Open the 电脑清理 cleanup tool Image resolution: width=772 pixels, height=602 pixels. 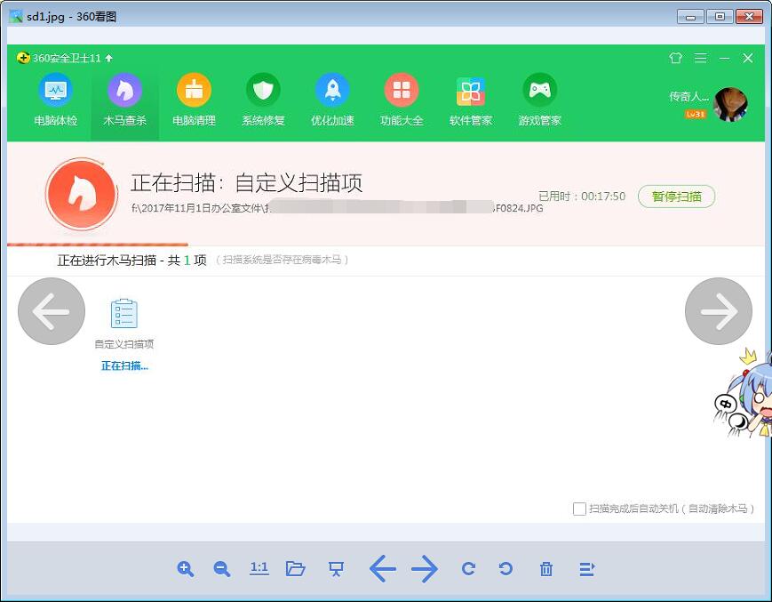[x=194, y=100]
